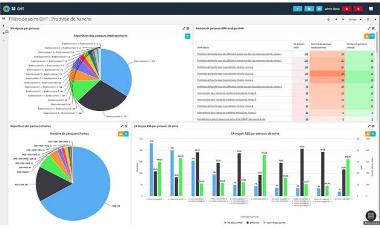
Task: Toggle the Nb Séjours PMSI legend item
Action: (233, 223)
